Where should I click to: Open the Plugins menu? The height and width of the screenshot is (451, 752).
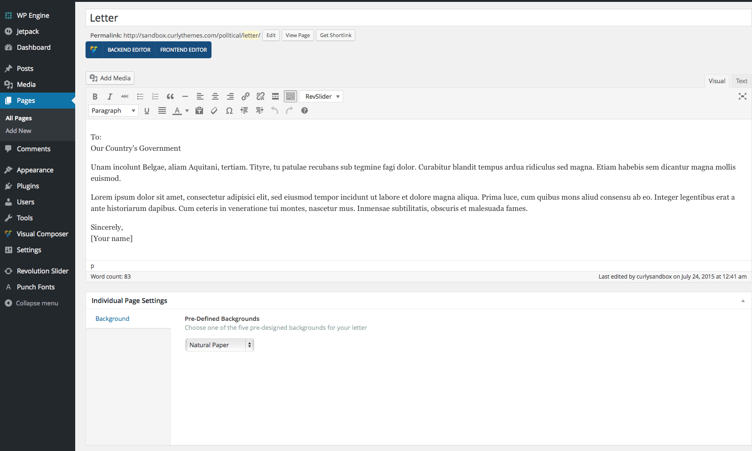[x=38, y=186]
